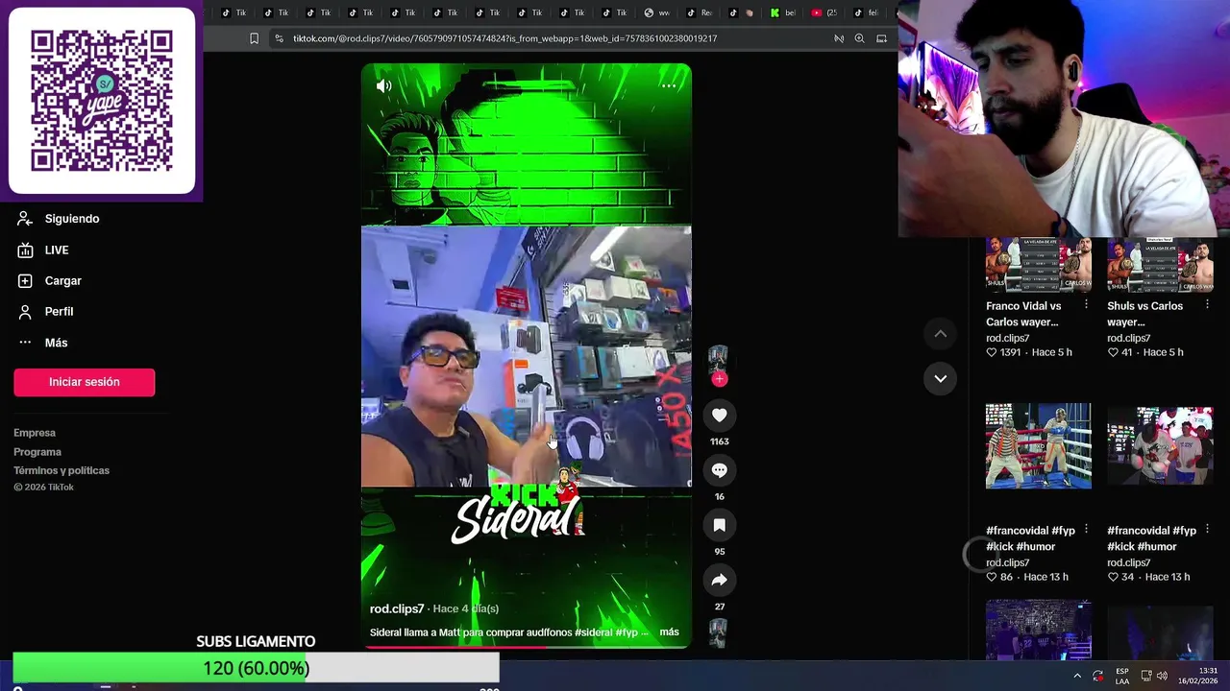The width and height of the screenshot is (1230, 691).
Task: Open more options on #fyp #kick #humor card with 86 likes
Action: point(1086,529)
